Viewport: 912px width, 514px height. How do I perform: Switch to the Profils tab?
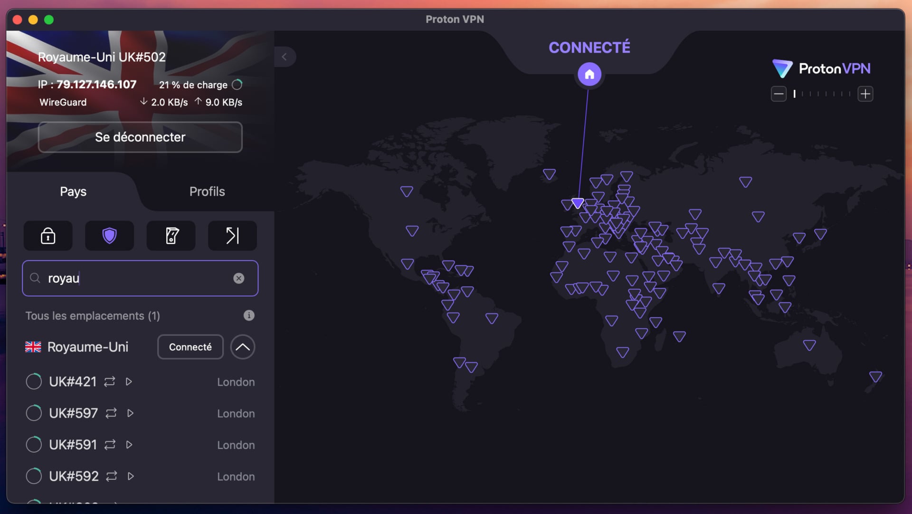click(207, 191)
